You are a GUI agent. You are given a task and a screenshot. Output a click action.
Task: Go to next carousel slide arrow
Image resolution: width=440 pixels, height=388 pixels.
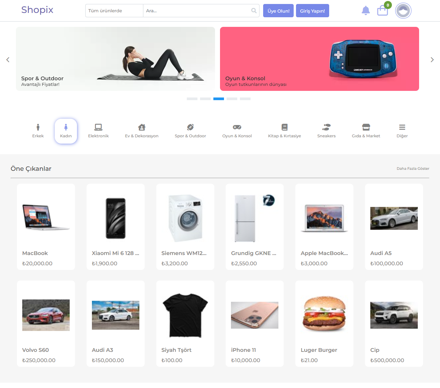[432, 60]
